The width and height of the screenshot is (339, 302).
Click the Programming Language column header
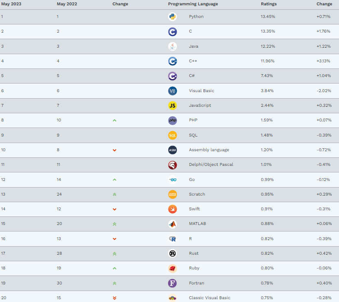193,4
